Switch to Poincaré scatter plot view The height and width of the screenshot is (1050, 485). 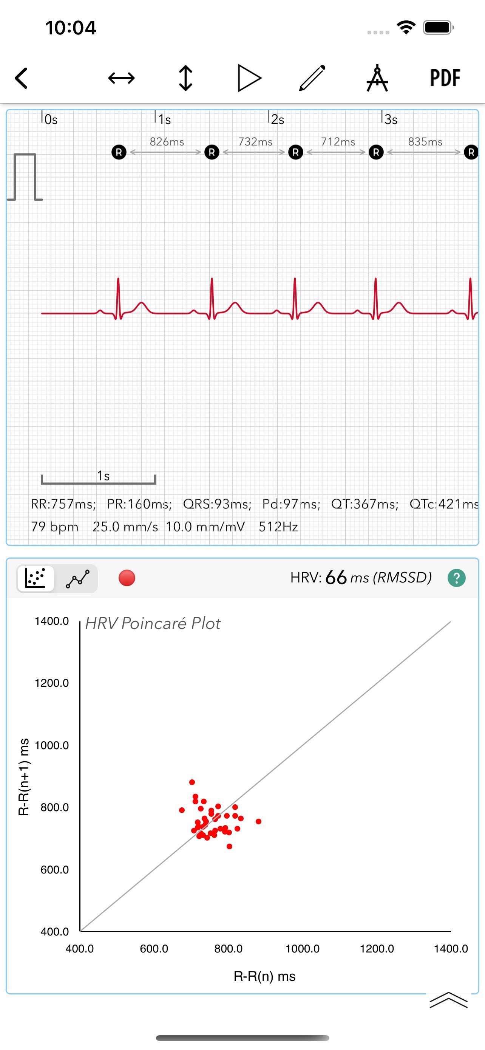pos(36,578)
